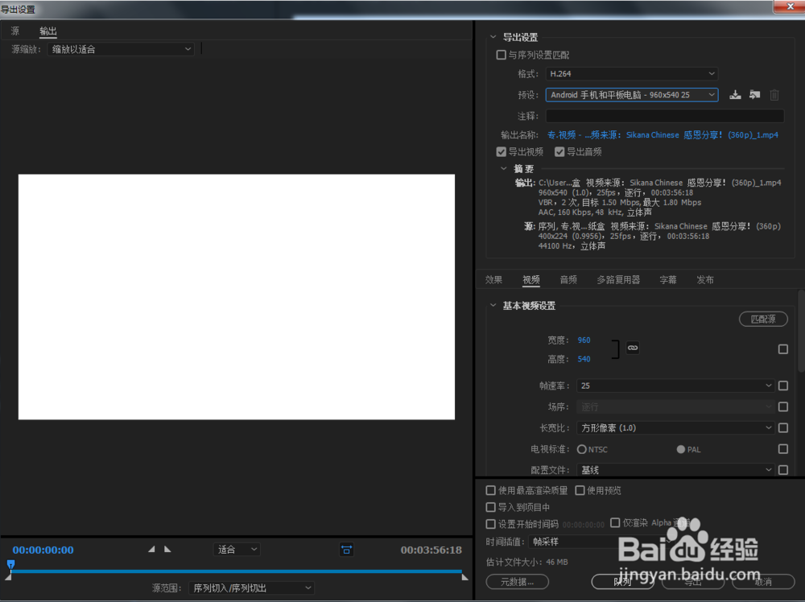Collapse the 导出设置 section

click(x=493, y=37)
